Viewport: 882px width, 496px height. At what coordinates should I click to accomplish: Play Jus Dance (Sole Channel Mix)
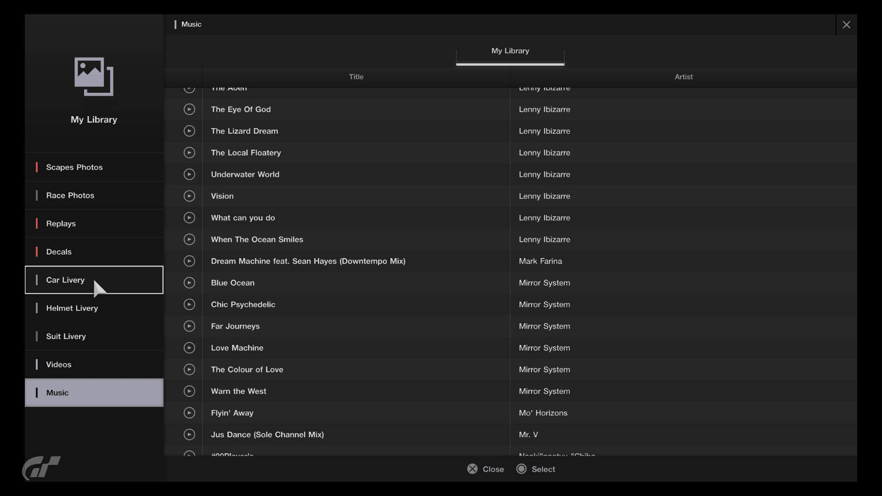pos(189,434)
